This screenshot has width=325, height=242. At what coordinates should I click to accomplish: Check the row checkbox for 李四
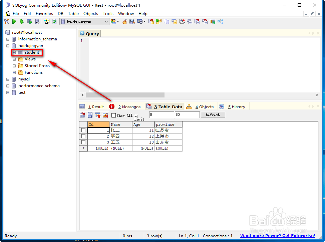point(83,136)
